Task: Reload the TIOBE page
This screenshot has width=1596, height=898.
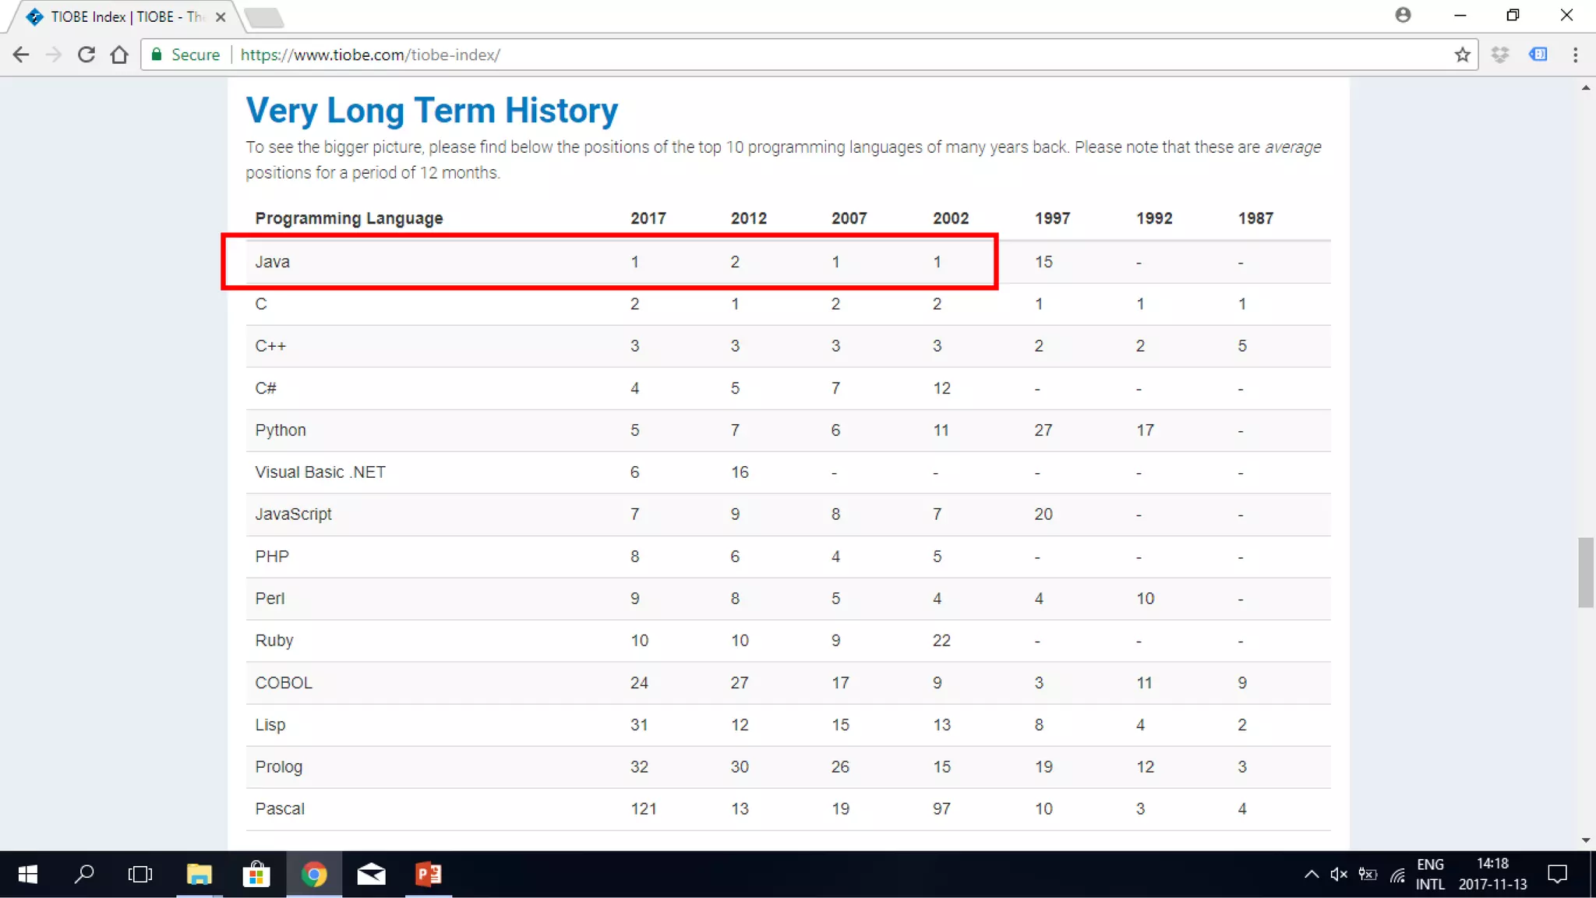Action: click(x=87, y=55)
